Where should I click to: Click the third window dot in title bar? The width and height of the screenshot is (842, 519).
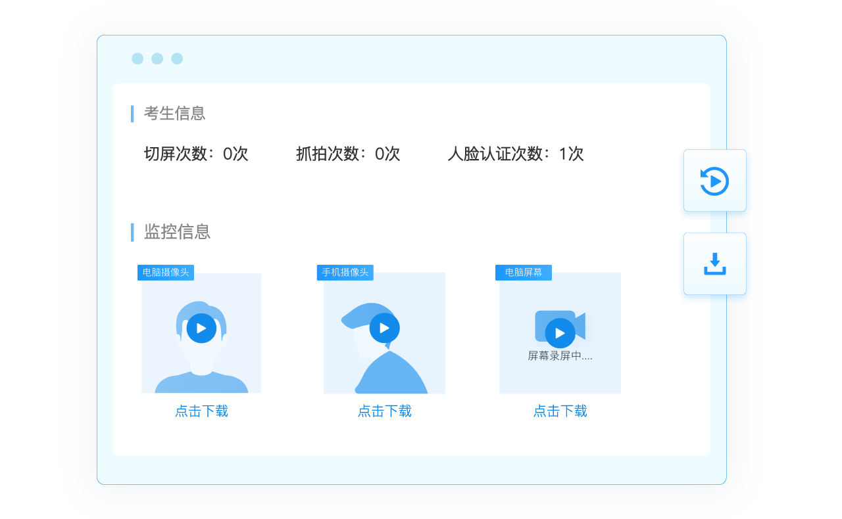pyautogui.click(x=177, y=58)
